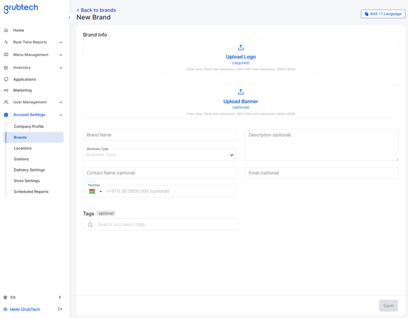Click the Inventory label
The height and width of the screenshot is (318, 408).
tap(22, 67)
